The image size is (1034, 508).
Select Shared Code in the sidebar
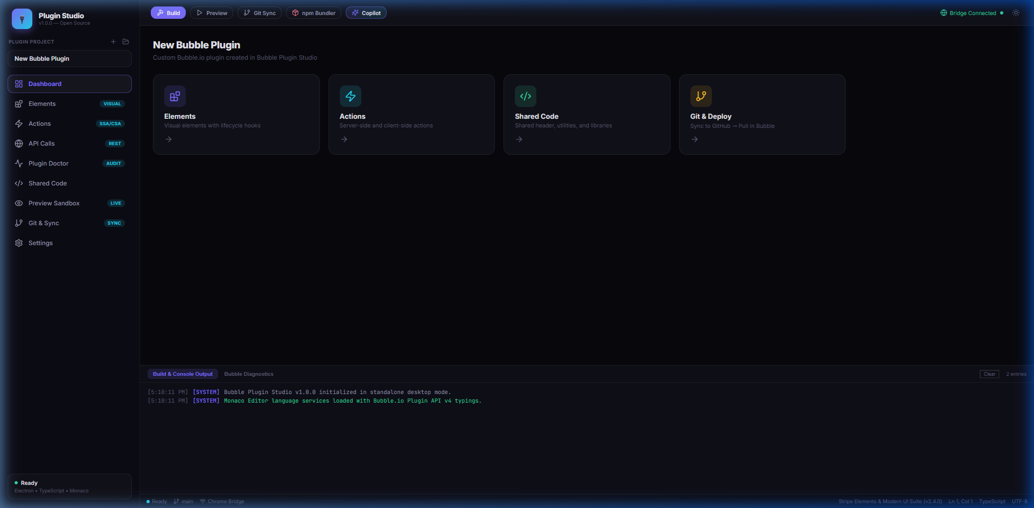click(69, 183)
